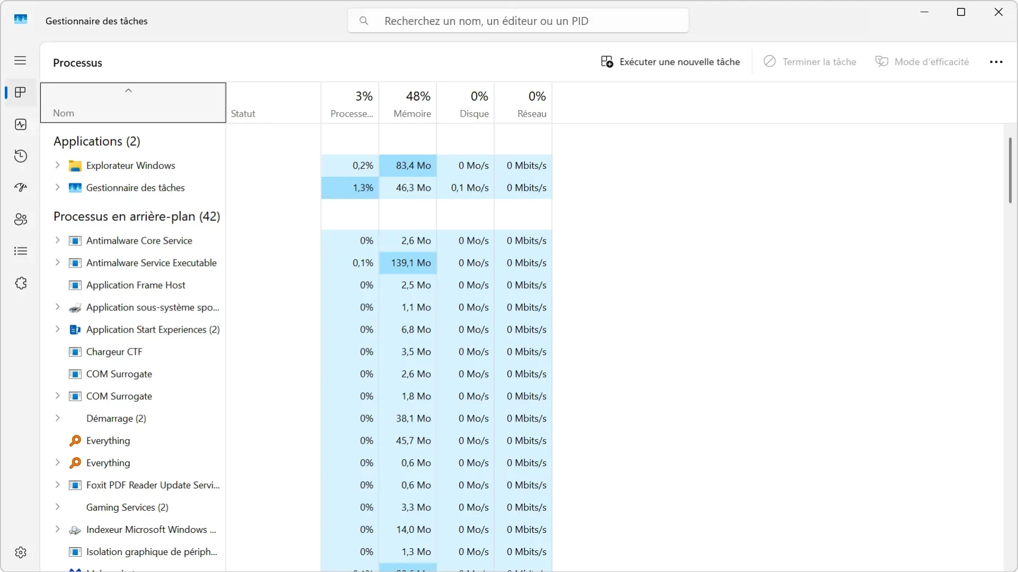The width and height of the screenshot is (1018, 572).
Task: Open the App history icon in sidebar
Action: point(21,156)
